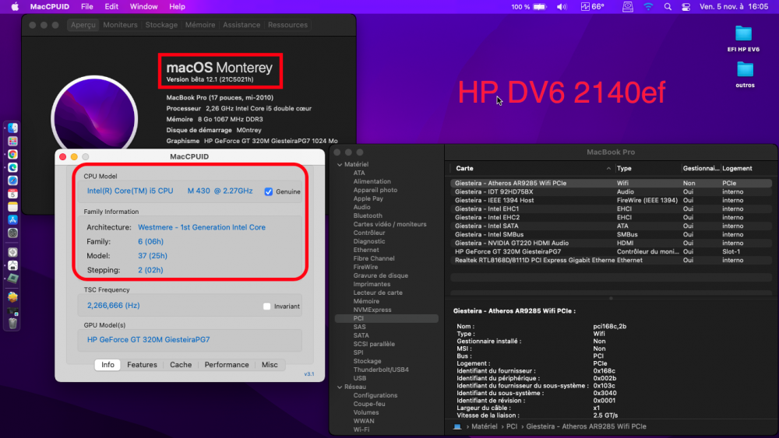
Task: Open Calendar app in the Dock
Action: tap(13, 194)
